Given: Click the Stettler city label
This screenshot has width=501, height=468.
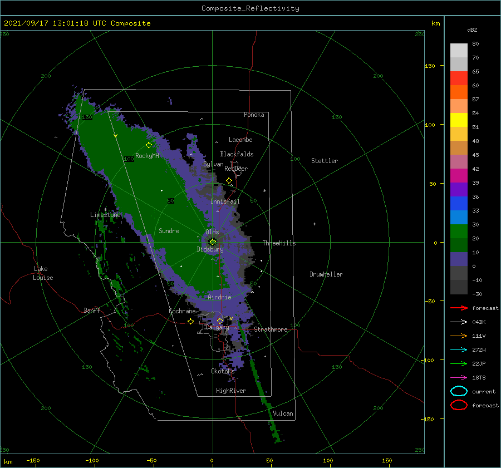Looking at the screenshot, I should point(325,161).
